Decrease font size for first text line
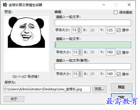 [79, 31]
